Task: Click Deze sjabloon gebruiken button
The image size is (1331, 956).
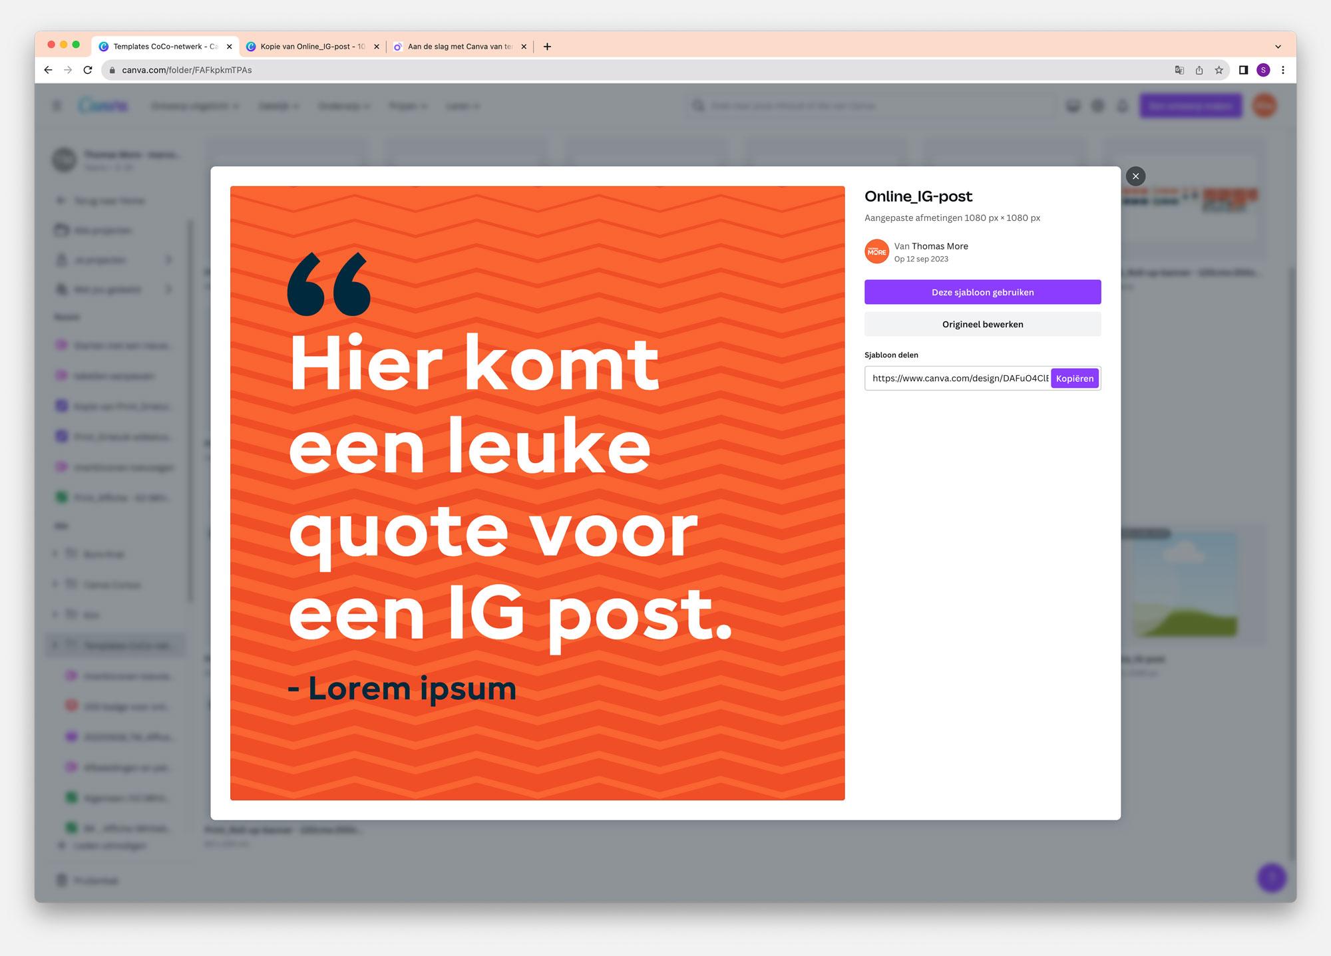Action: 982,292
